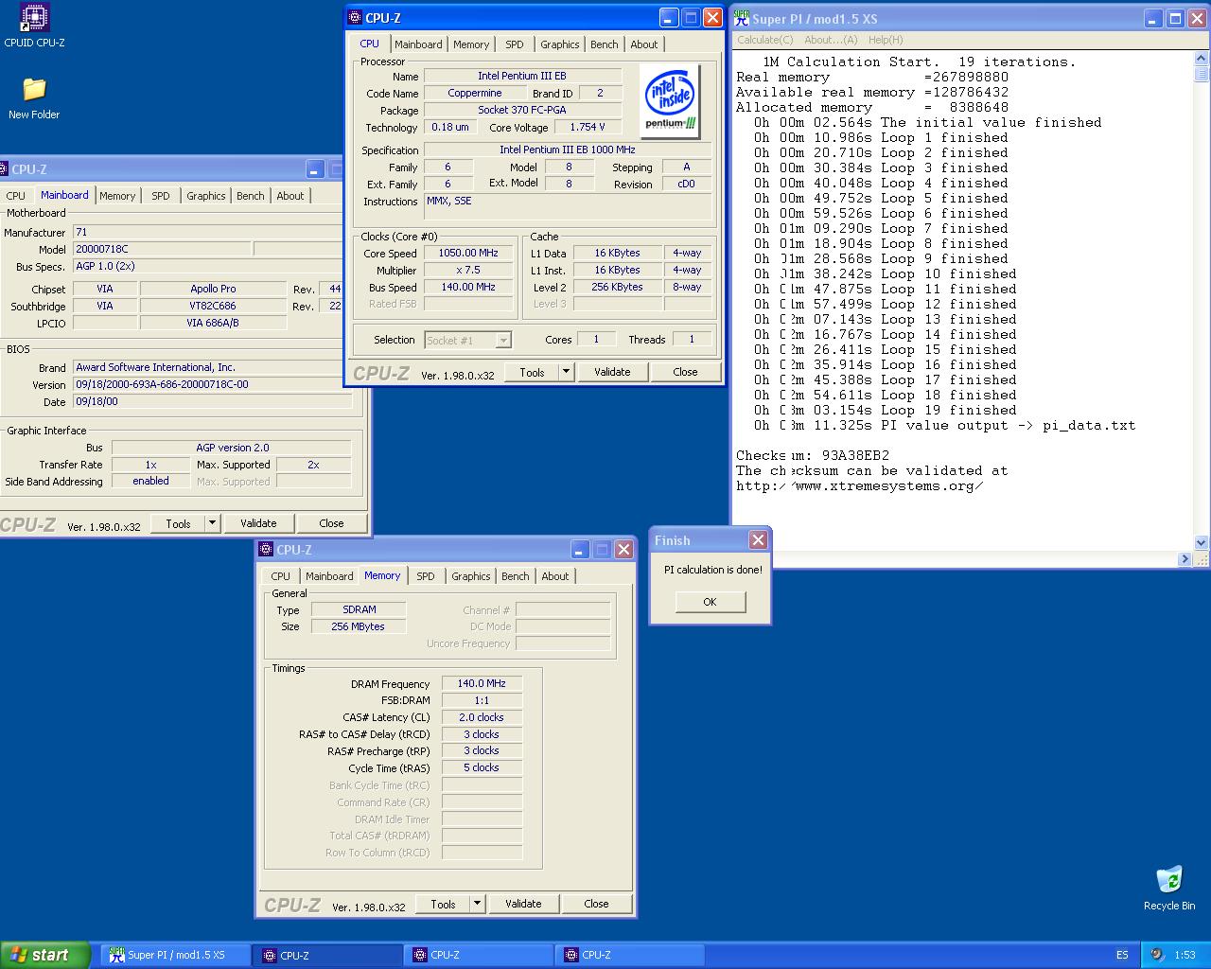This screenshot has height=969, width=1211.
Task: Open Graphics tab in CPU-Z CPU window
Action: 560,44
